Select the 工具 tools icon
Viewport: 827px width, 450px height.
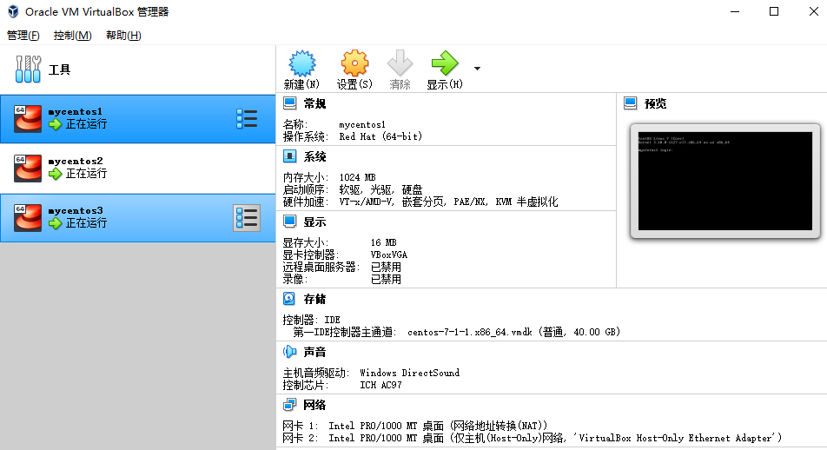coord(28,69)
